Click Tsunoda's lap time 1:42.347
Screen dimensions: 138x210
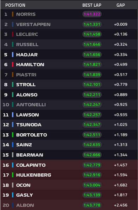[x=92, y=125]
